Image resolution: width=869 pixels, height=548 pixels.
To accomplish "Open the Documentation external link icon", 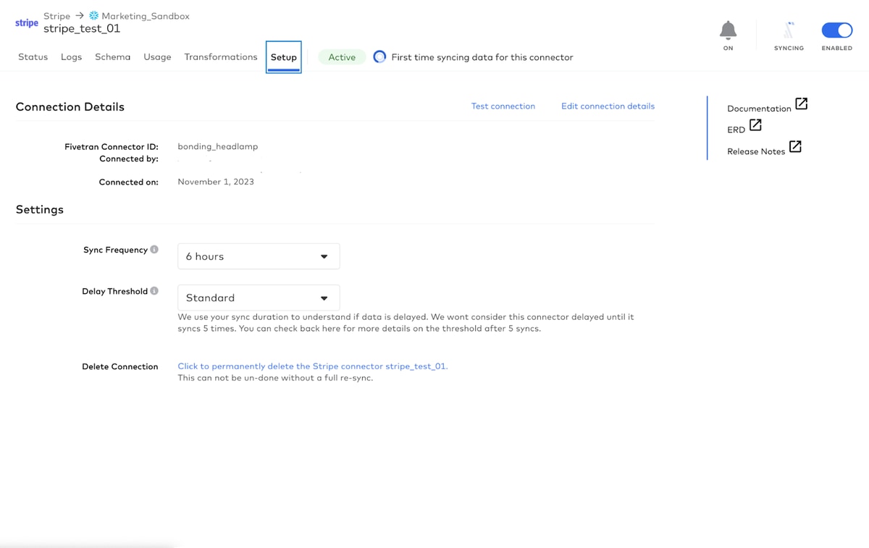I will pos(801,104).
